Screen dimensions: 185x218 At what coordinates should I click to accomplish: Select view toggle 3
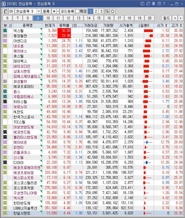(x=101, y=11)
